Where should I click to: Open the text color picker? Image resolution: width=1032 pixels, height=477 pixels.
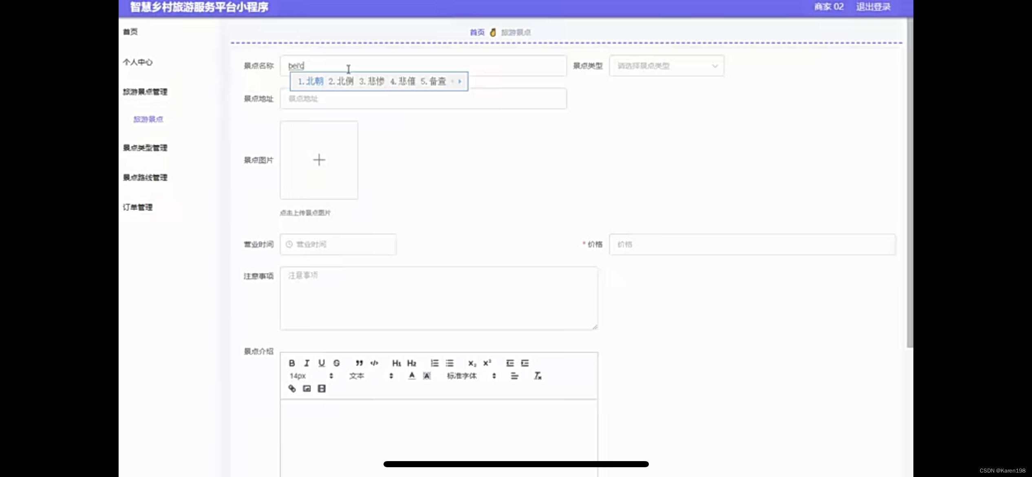(412, 376)
